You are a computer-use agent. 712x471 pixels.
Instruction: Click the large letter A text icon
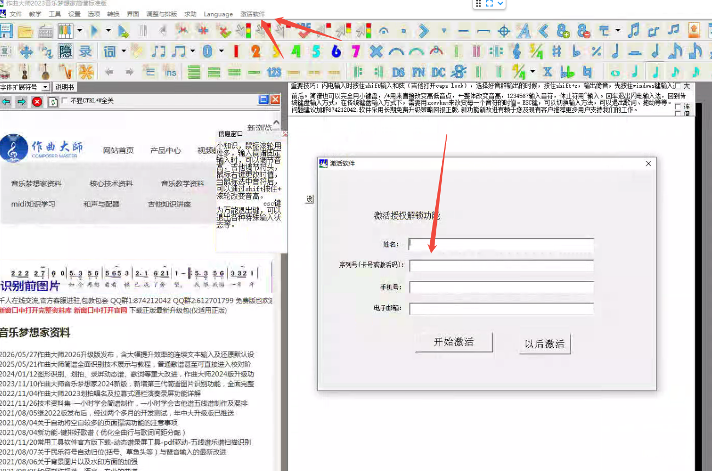click(524, 31)
